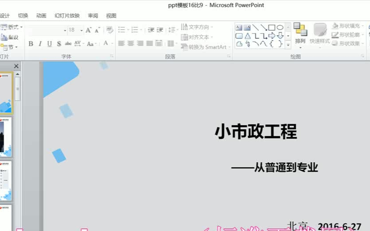Clear all formatting eraser icon
Screen dimensions: 370x231
tap(109, 30)
